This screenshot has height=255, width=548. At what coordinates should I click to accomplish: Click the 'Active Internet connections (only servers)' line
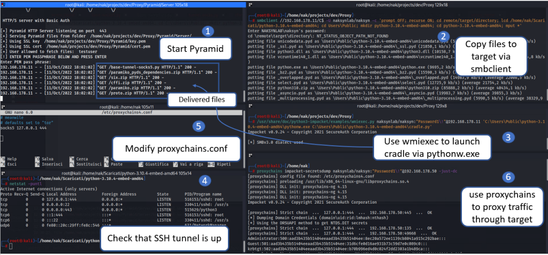click(49, 189)
